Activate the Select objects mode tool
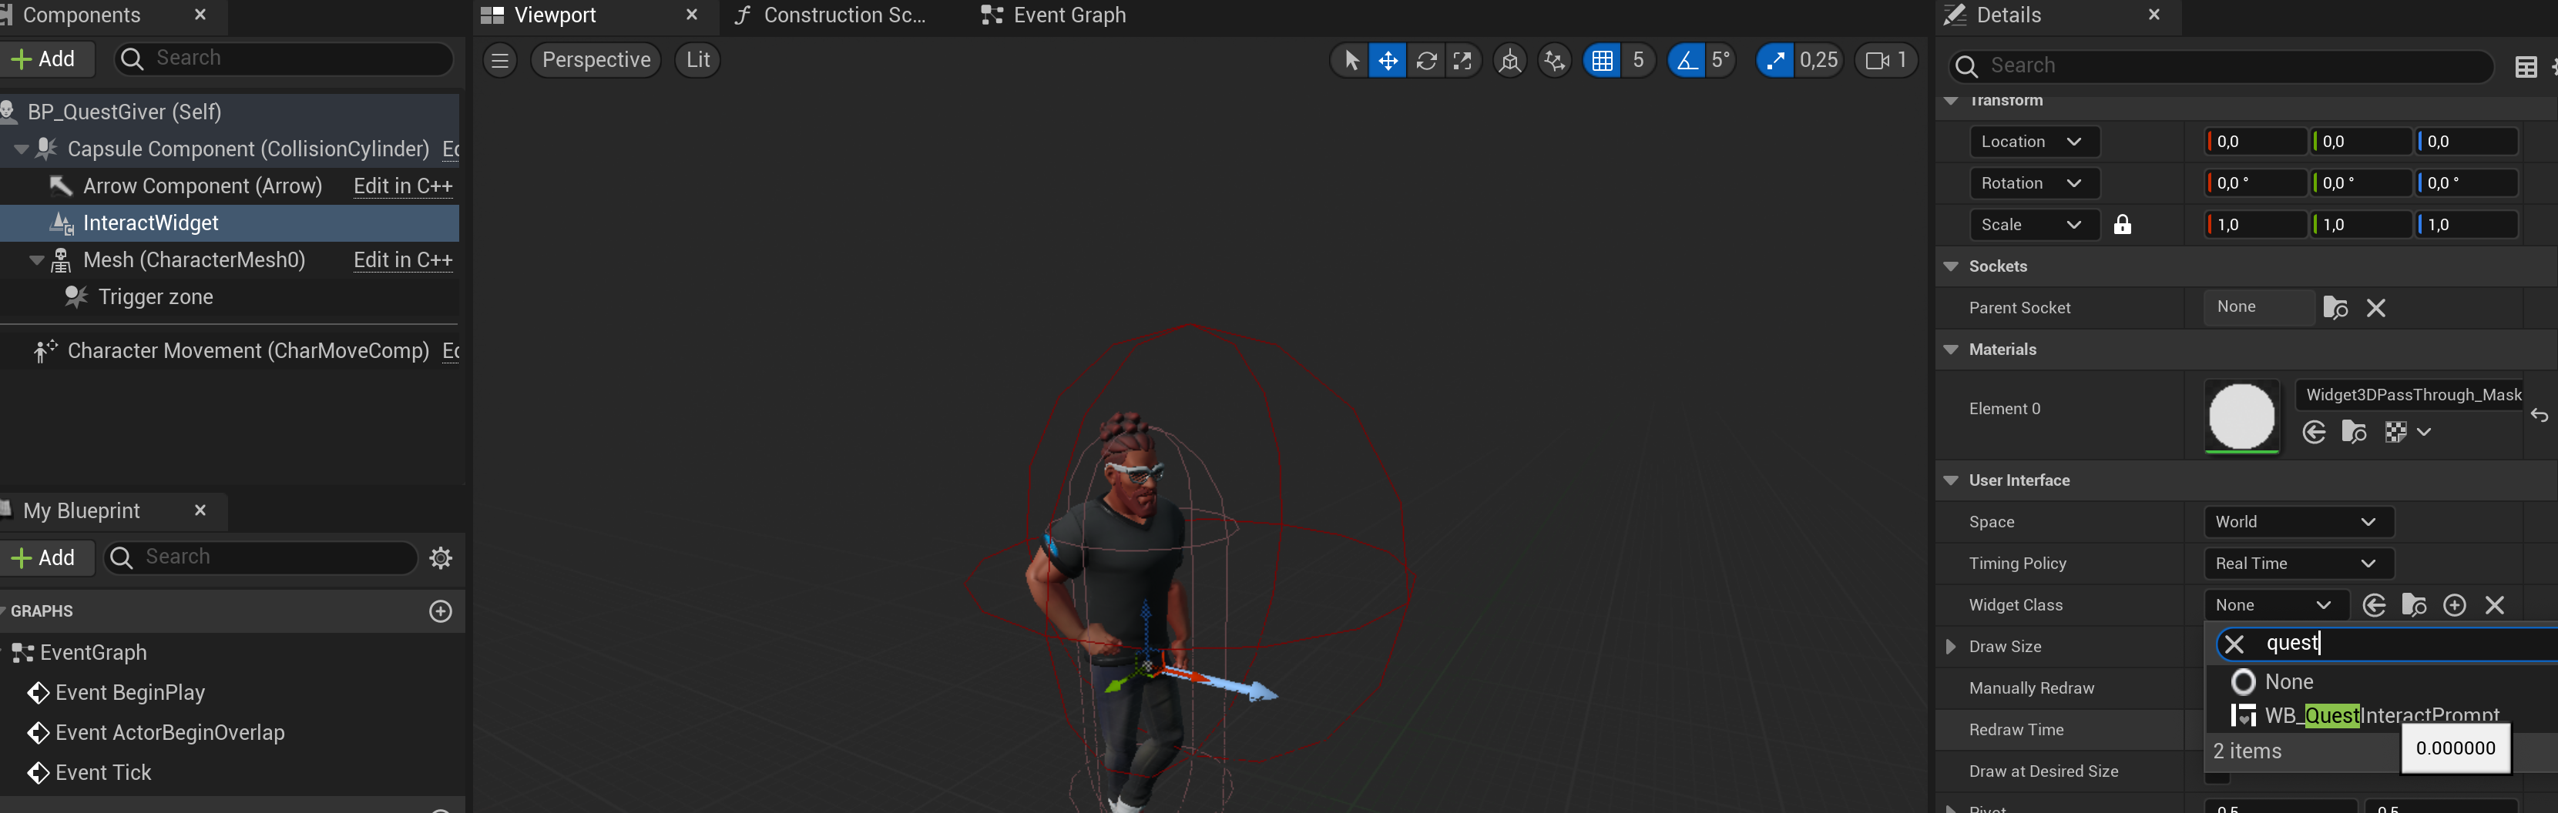 point(1351,61)
